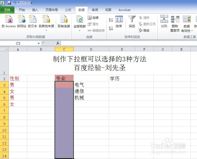This screenshot has height=159, width=197.
Task: Open the 排序 custom sort dialog
Action: [119, 22]
